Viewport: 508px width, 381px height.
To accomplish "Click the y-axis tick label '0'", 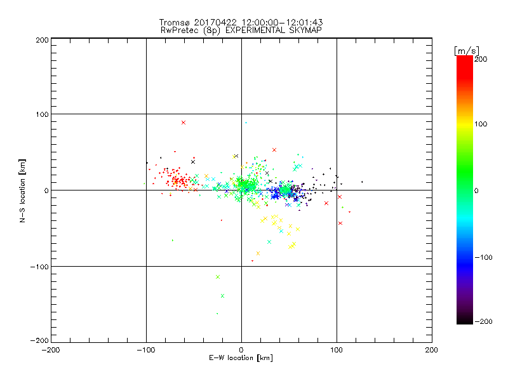I will click(x=46, y=190).
